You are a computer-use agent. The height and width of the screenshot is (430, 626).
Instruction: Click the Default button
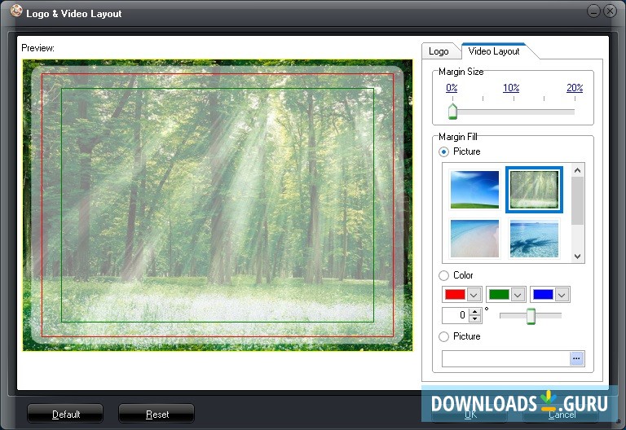pos(65,414)
